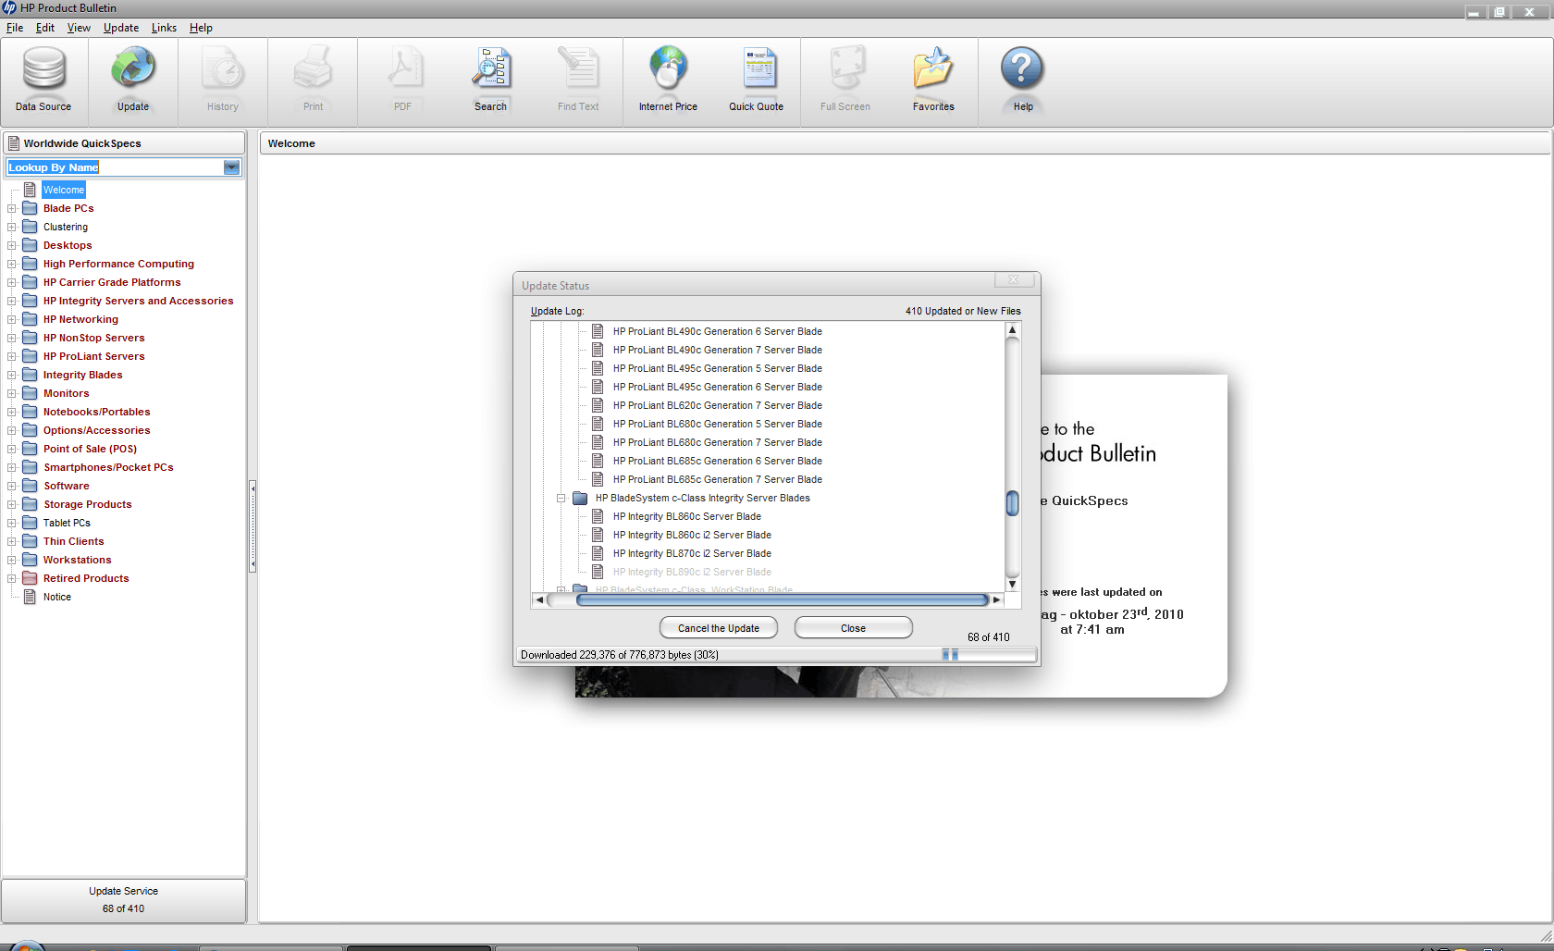1554x951 pixels.
Task: Click the Workstations folder icon
Action: coord(30,560)
